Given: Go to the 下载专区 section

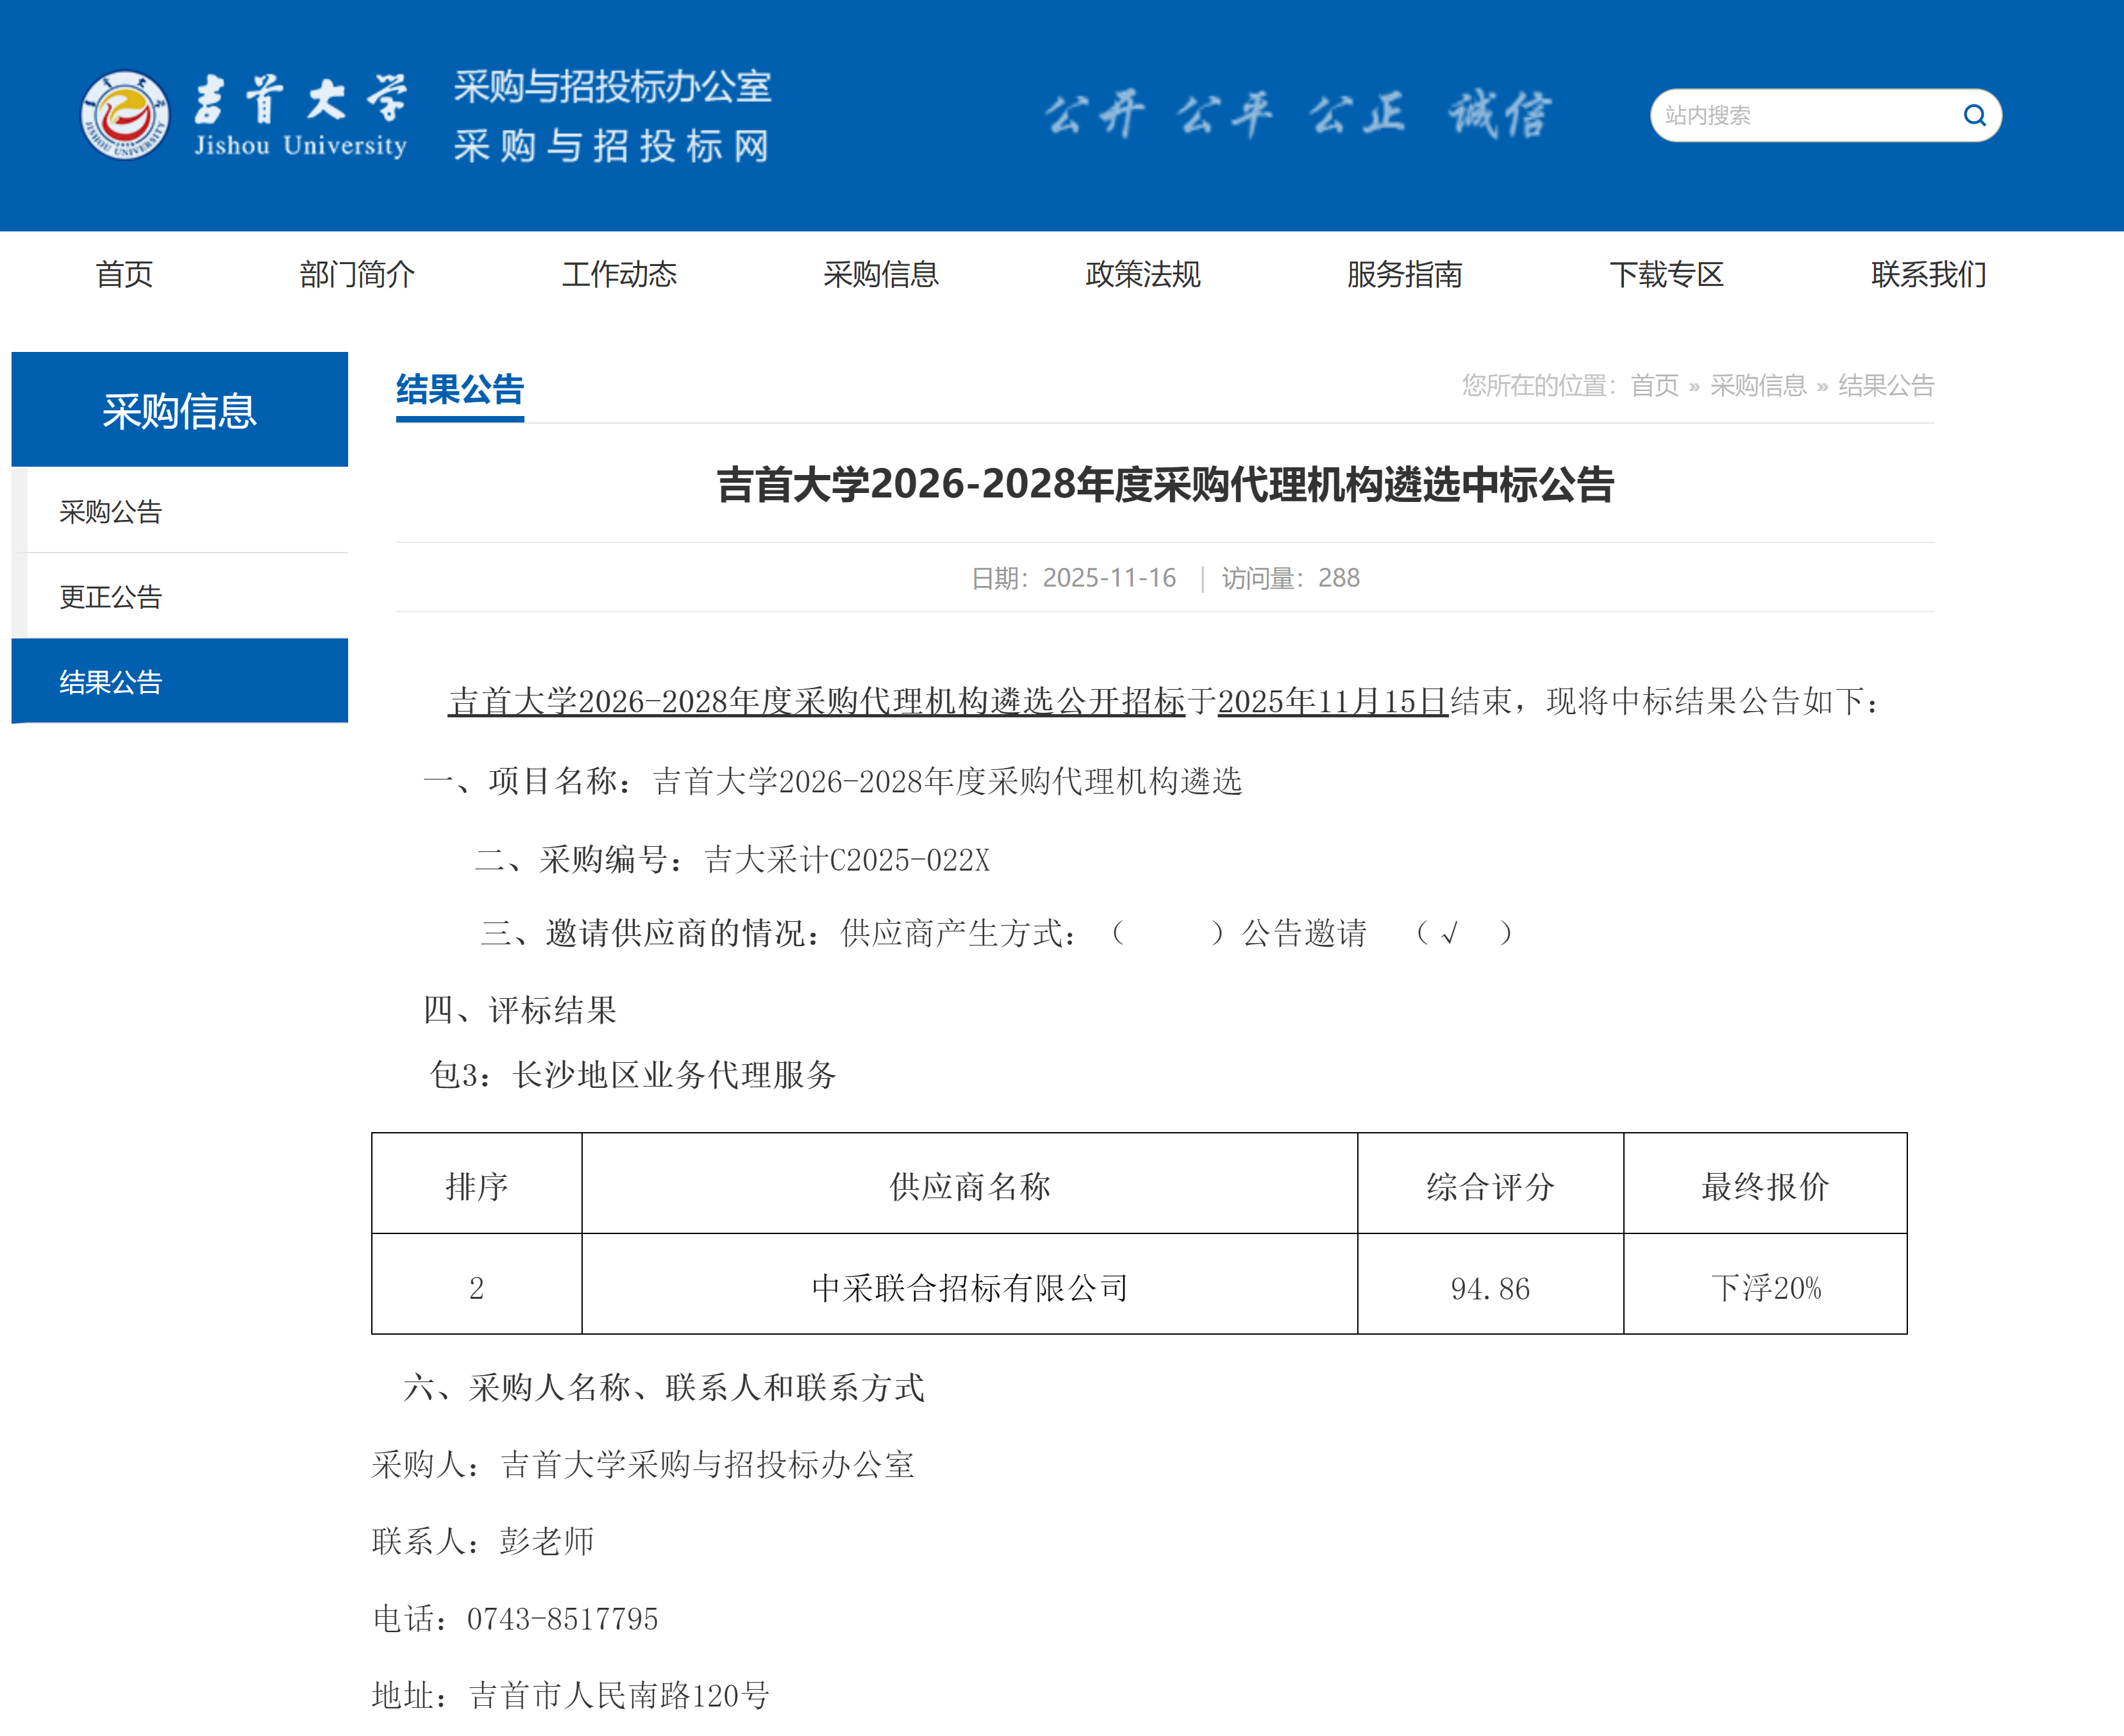Looking at the screenshot, I should [x=1666, y=274].
